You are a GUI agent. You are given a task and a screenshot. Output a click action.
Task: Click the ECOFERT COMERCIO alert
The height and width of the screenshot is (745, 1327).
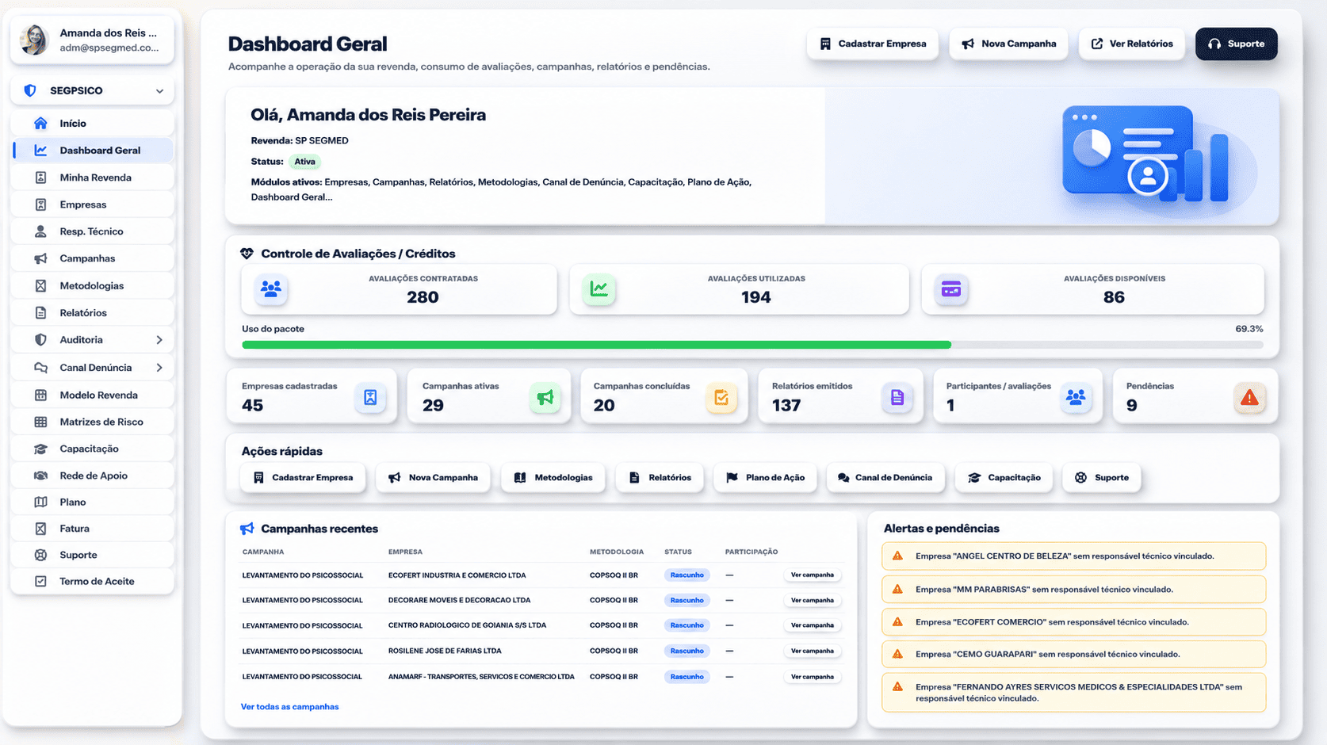click(1073, 622)
